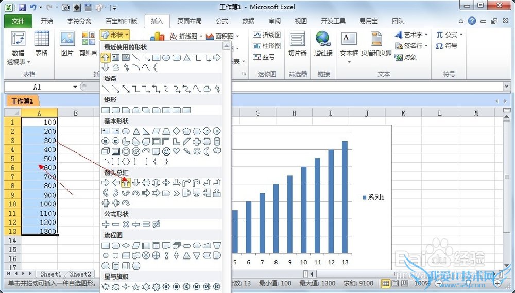Open the 开发工具 Developer tab
This screenshot has width=515, height=293.
pos(333,21)
